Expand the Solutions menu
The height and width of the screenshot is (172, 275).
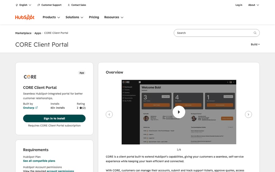coord(74,17)
